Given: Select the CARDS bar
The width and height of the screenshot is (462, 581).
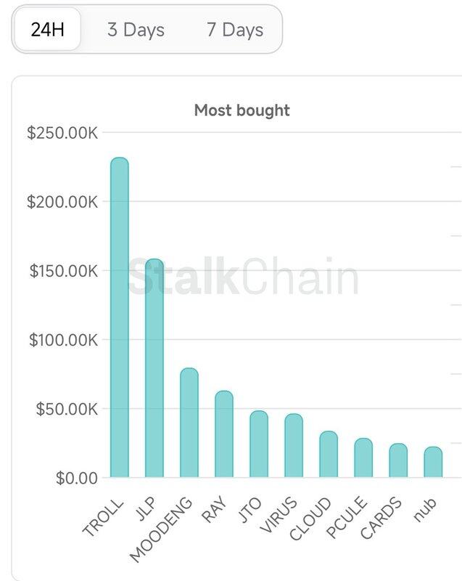Looking at the screenshot, I should [x=398, y=460].
